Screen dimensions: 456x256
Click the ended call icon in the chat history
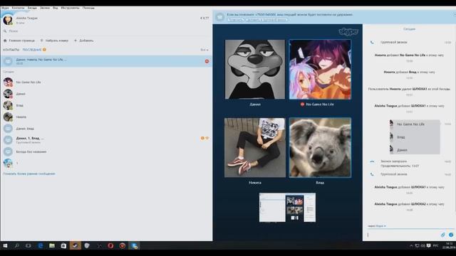[x=372, y=161]
